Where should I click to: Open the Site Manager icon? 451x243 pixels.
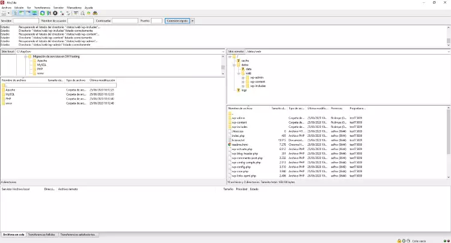tap(4, 13)
